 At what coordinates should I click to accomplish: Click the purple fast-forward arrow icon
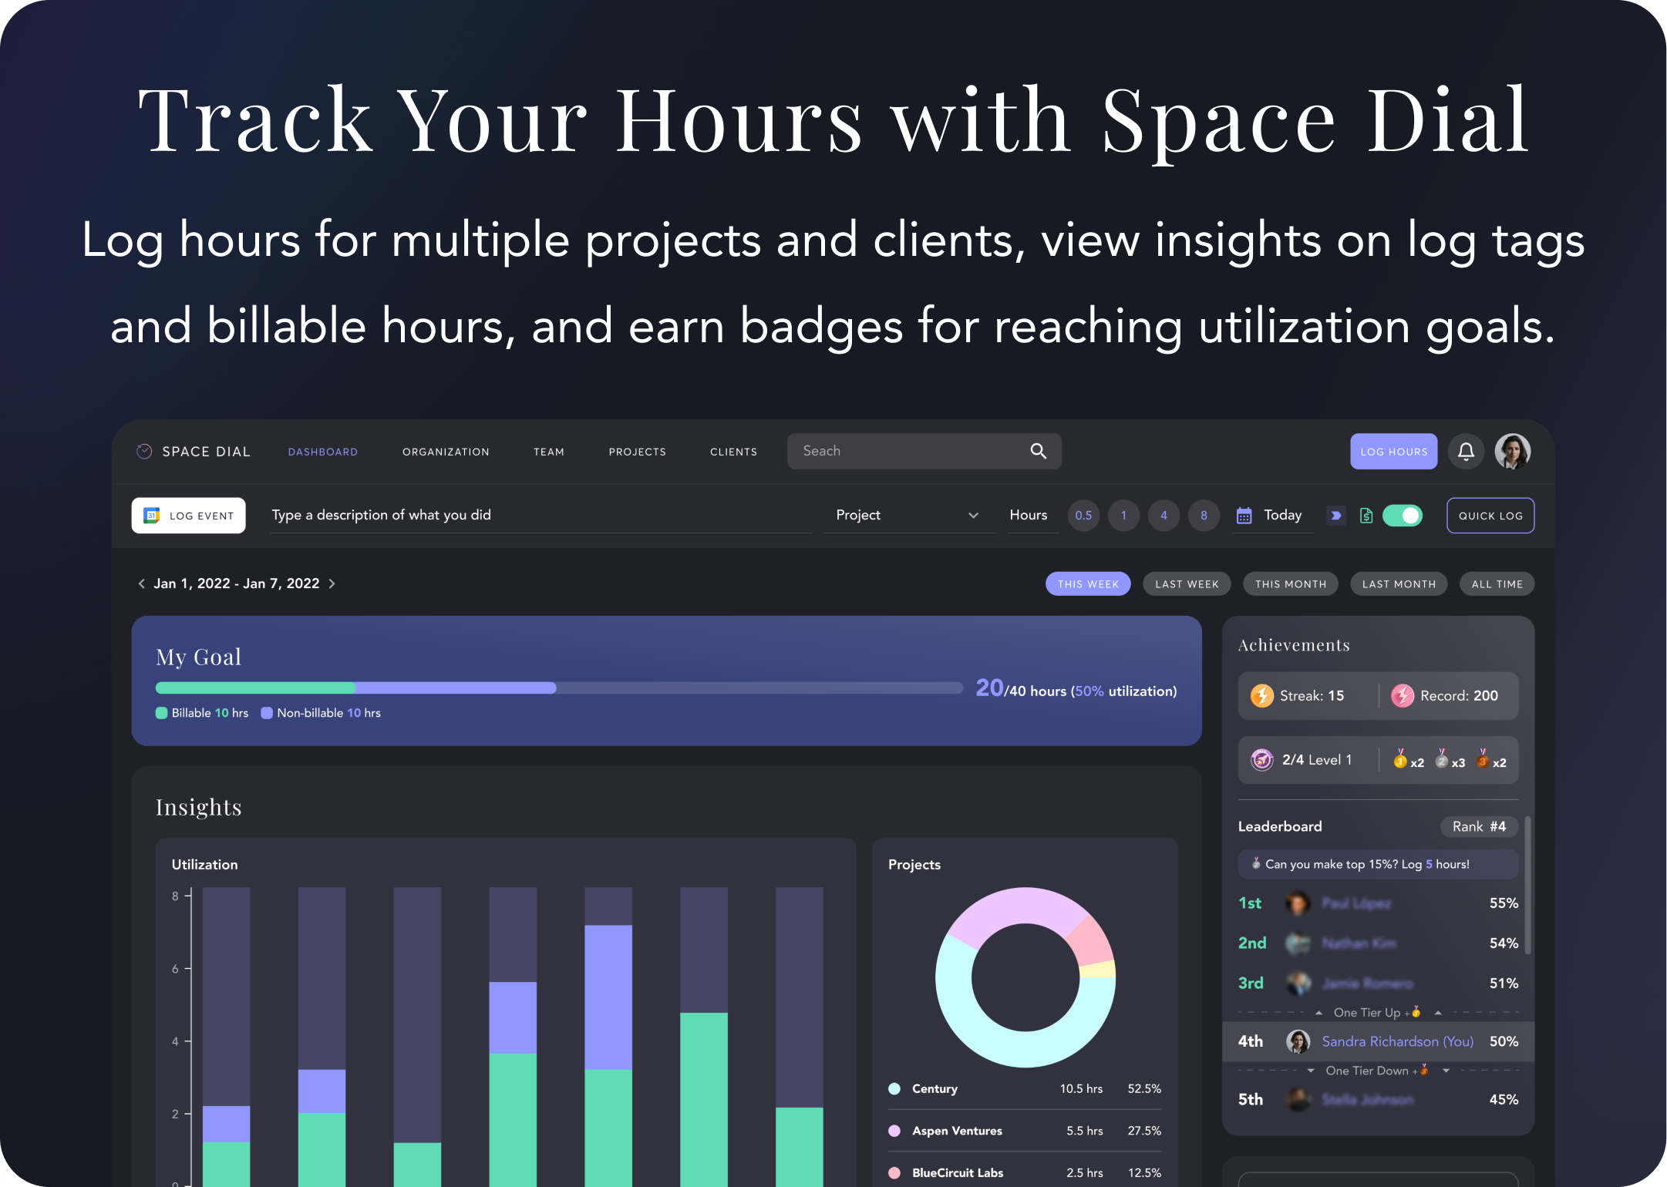pyautogui.click(x=1336, y=516)
